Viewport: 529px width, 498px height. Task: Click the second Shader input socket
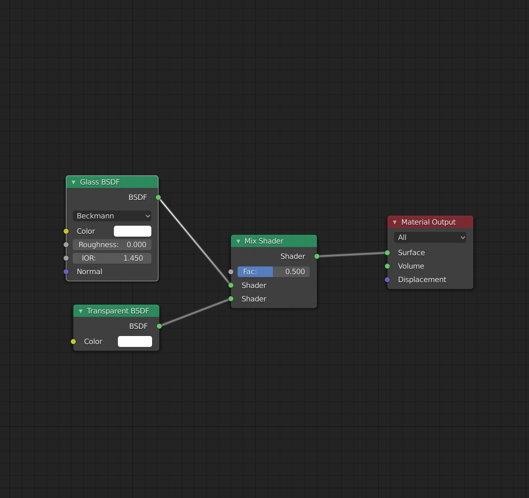[x=231, y=299]
